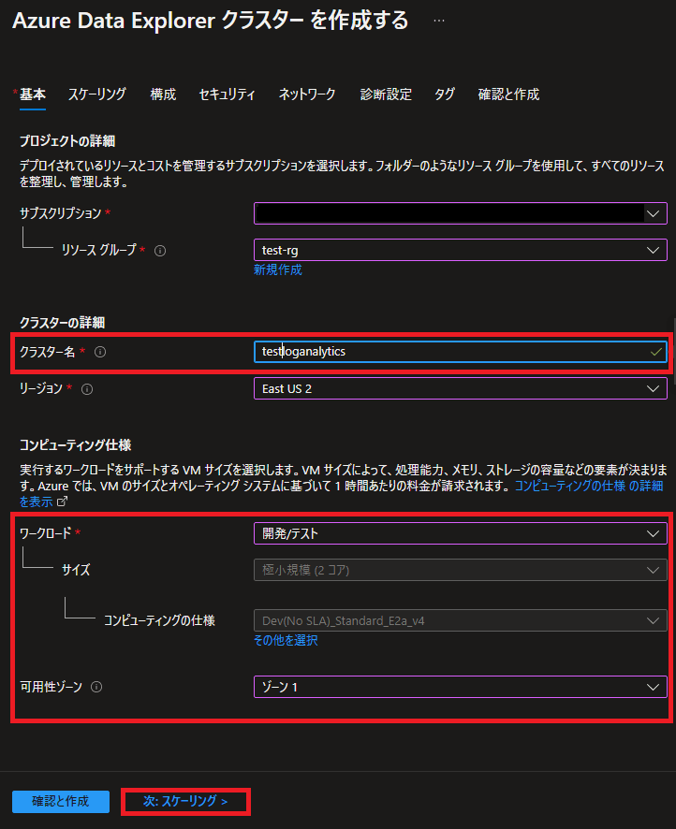Click the リソース グループ label
Screen dimensions: 676x829
(99, 250)
